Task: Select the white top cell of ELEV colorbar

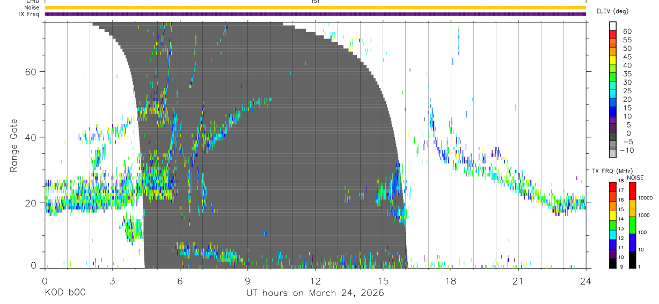Action: point(613,27)
